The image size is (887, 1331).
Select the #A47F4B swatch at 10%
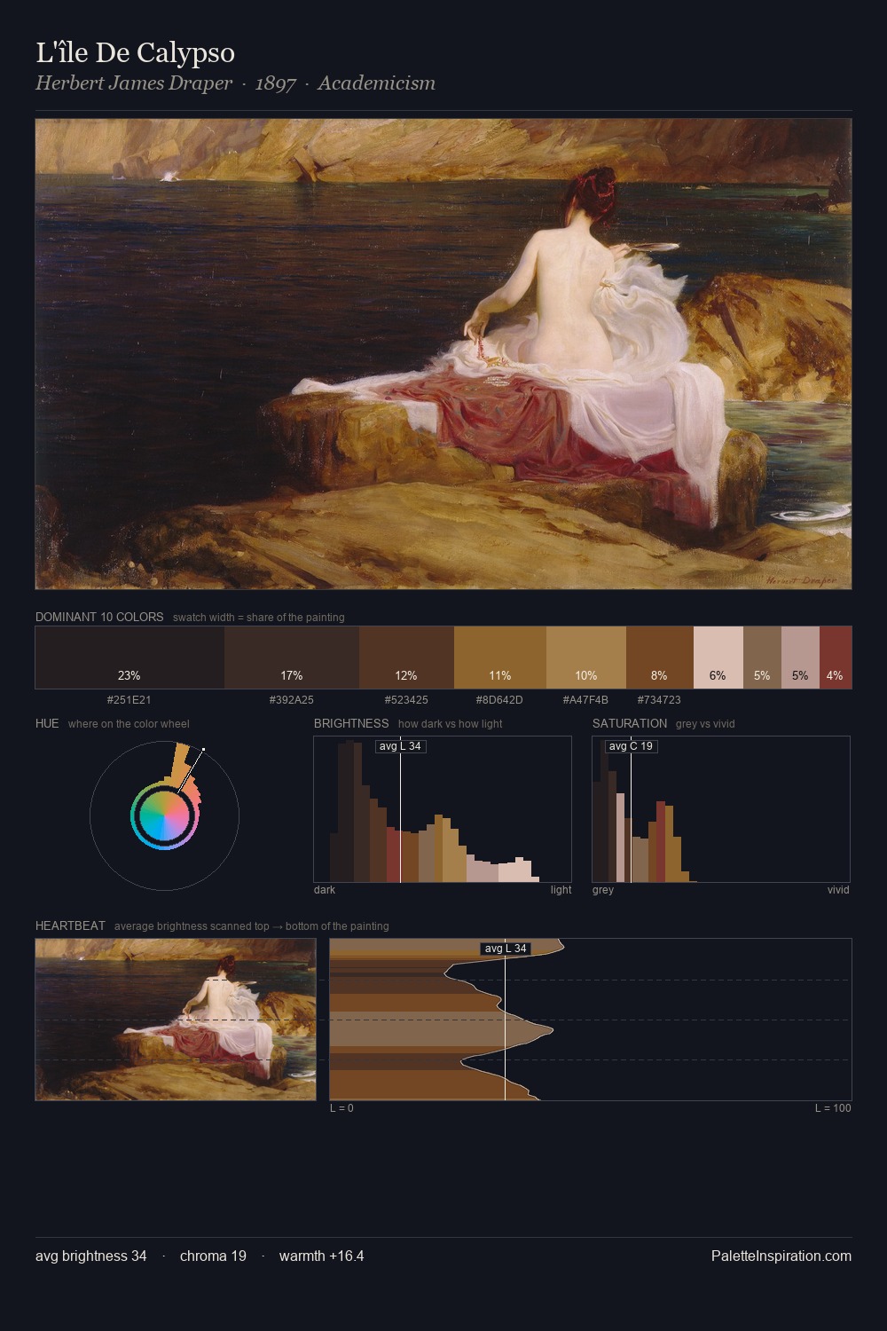[x=586, y=658]
